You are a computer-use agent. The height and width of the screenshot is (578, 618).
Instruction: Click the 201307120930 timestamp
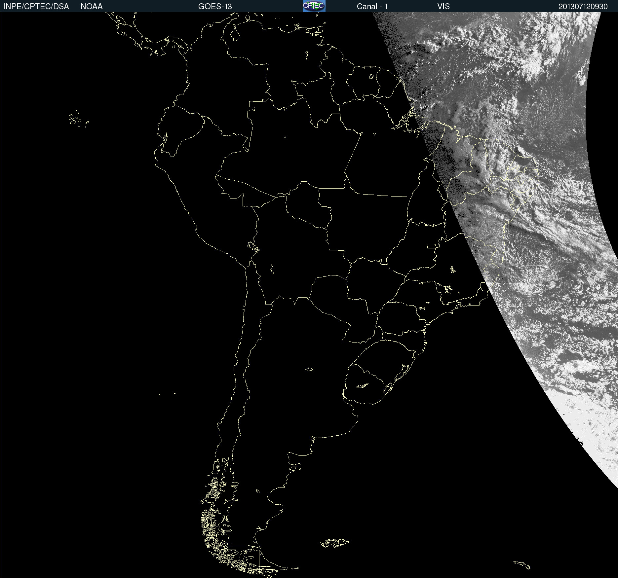pos(583,7)
